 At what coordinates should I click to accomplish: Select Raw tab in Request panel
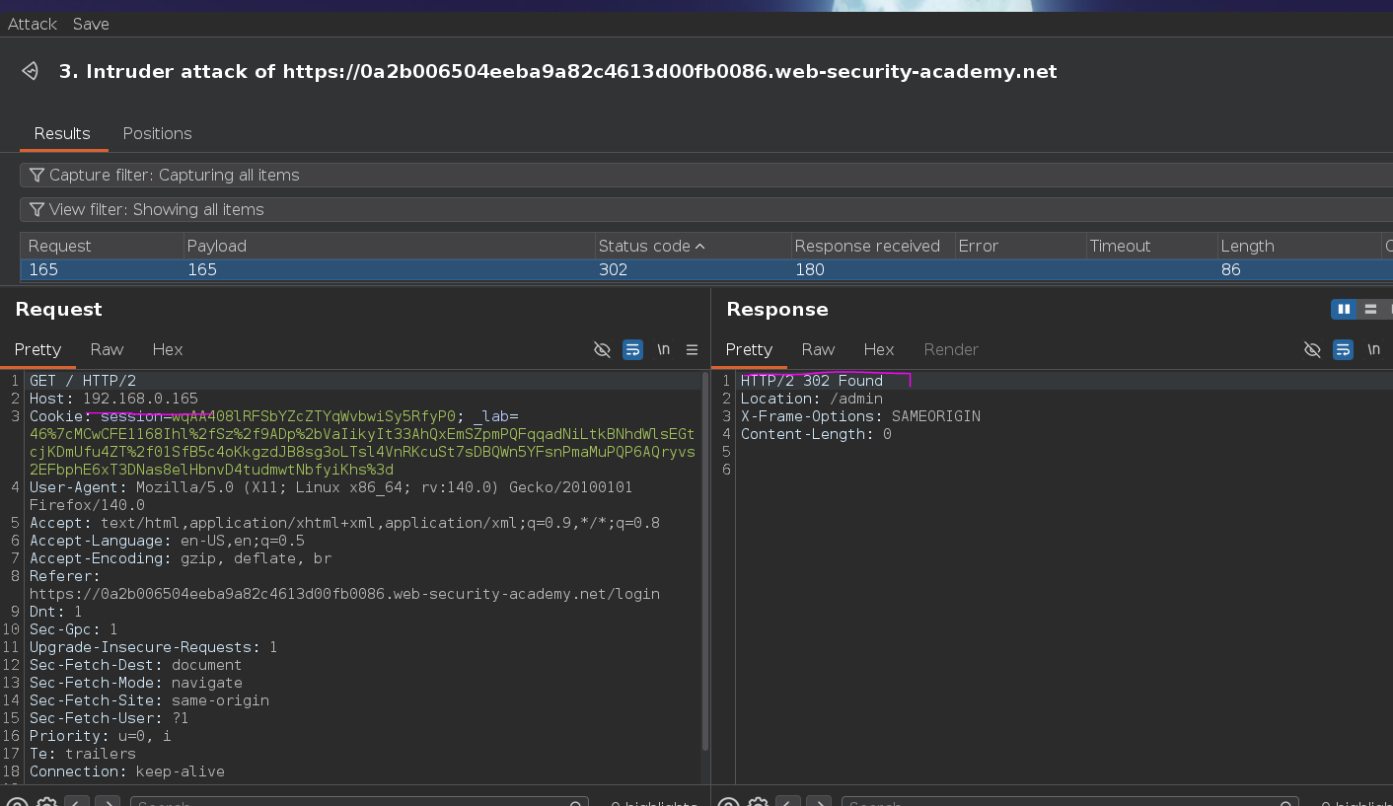click(107, 349)
